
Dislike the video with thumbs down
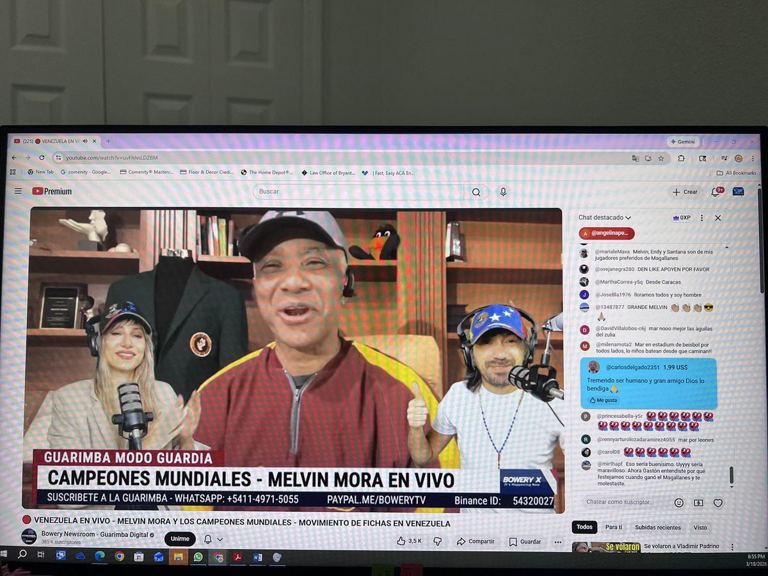(438, 541)
